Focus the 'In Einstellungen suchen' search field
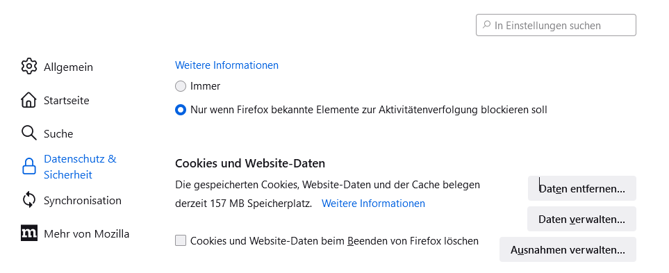 tap(556, 25)
